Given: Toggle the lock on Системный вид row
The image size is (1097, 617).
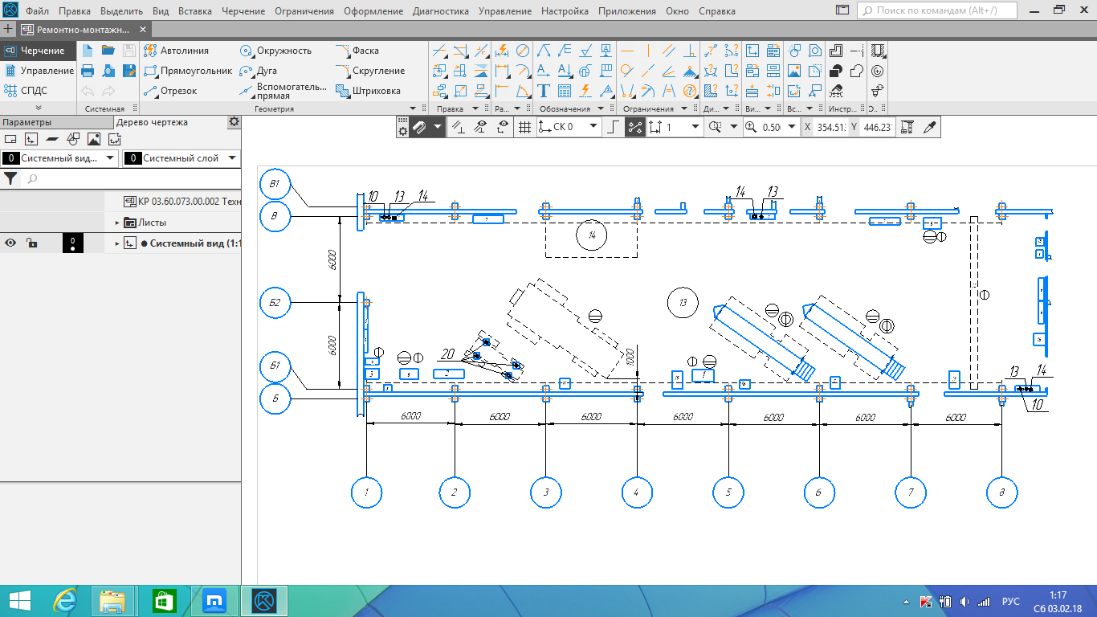Looking at the screenshot, I should tap(31, 243).
